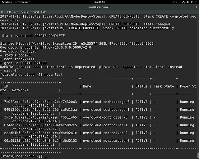The height and width of the screenshot is (159, 199).
Task: Open the clock showing Sun 15:53
Action: [99, 2]
